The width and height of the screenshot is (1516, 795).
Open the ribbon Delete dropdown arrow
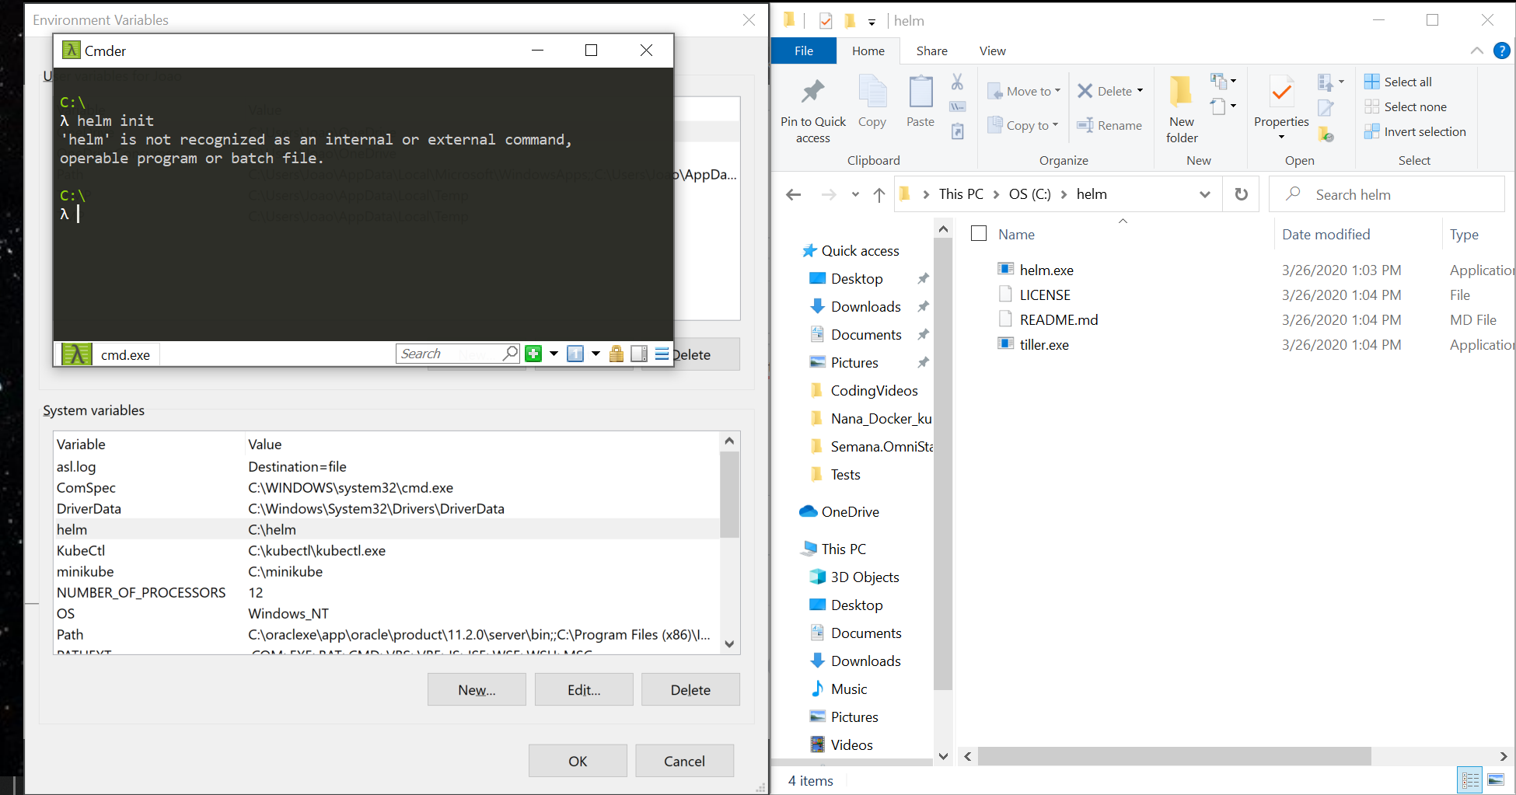[1140, 91]
